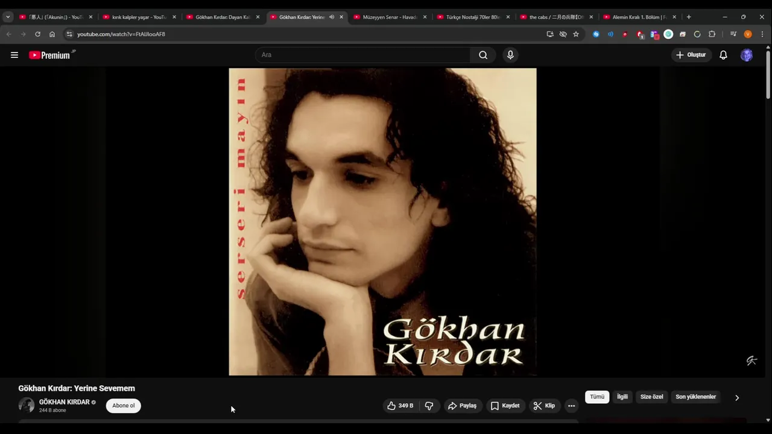Image resolution: width=772 pixels, height=434 pixels.
Task: Mute the tab via Yerine Sevemem tab speaker icon
Action: coord(332,17)
